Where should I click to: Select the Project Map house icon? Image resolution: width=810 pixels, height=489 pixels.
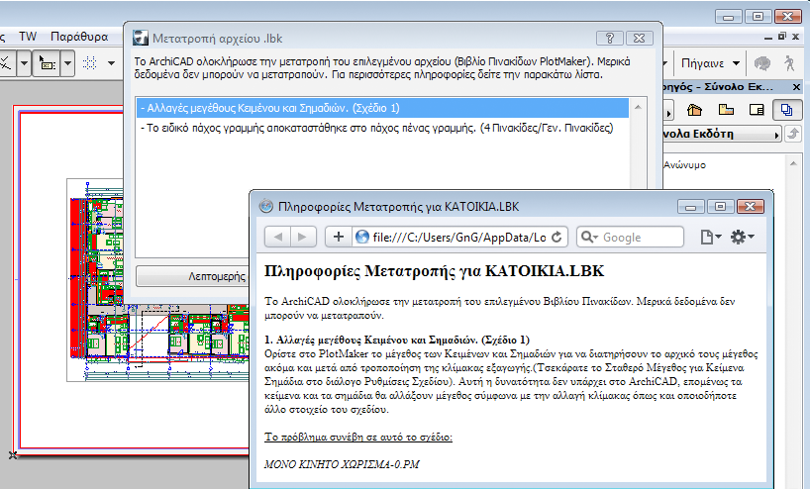tap(695, 110)
